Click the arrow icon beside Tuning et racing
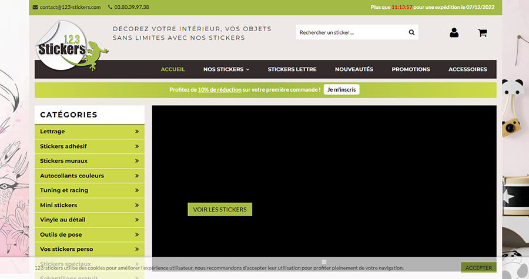This screenshot has width=529, height=279. [x=136, y=190]
